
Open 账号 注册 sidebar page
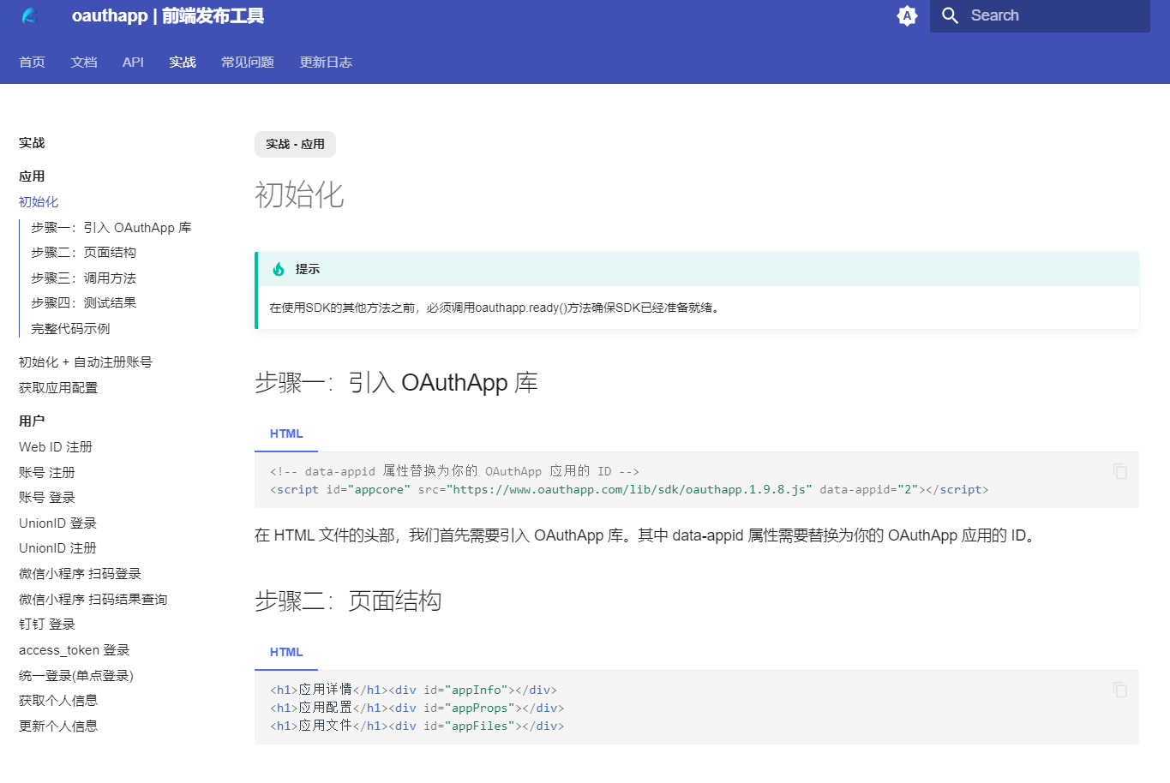[x=47, y=473]
